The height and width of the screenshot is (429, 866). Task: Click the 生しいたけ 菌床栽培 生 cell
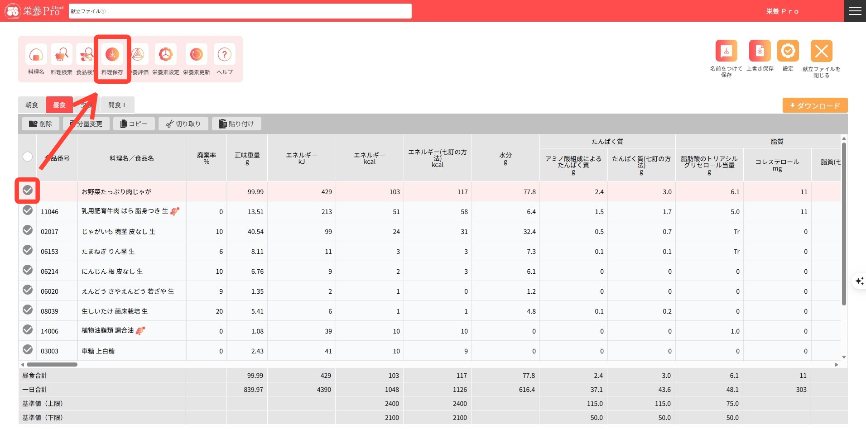click(x=132, y=311)
